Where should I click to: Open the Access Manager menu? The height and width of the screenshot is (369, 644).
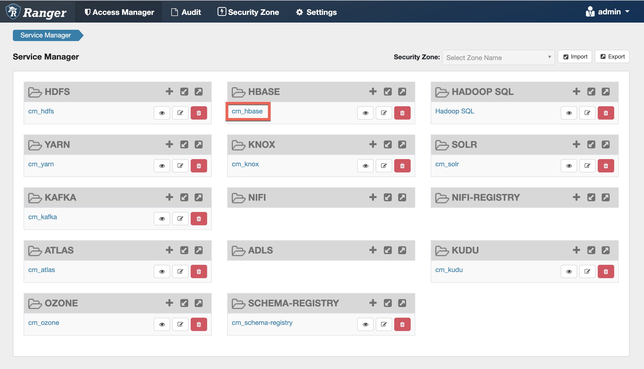119,12
